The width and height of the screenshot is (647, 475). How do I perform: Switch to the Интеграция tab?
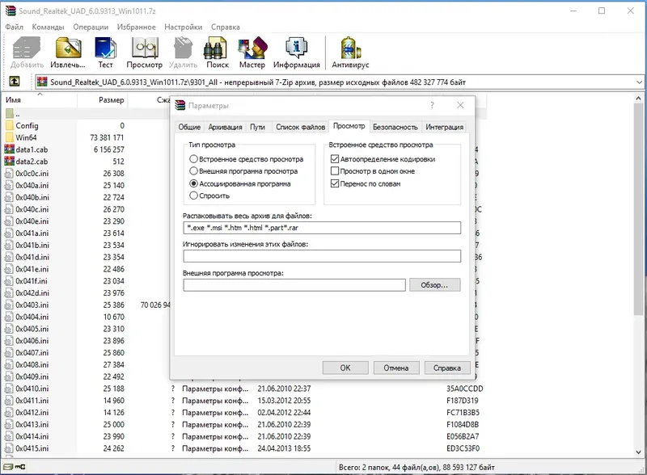[x=444, y=127]
